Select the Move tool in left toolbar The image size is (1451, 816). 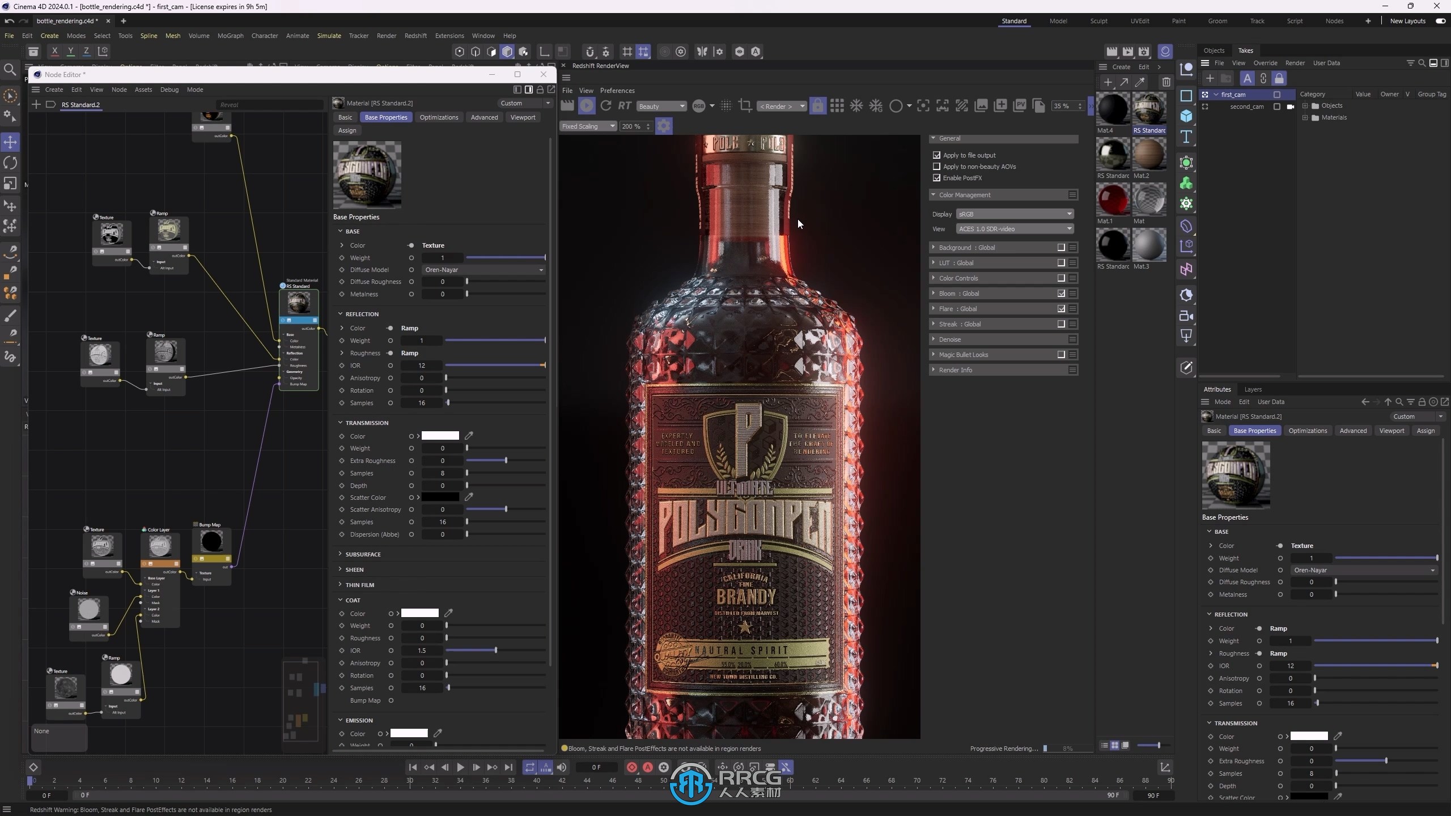coord(10,142)
